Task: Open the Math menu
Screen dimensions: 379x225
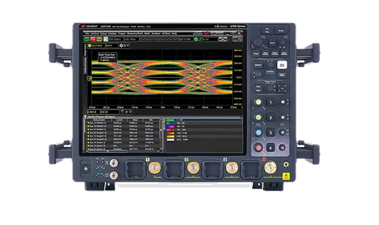Action: pyautogui.click(x=147, y=34)
